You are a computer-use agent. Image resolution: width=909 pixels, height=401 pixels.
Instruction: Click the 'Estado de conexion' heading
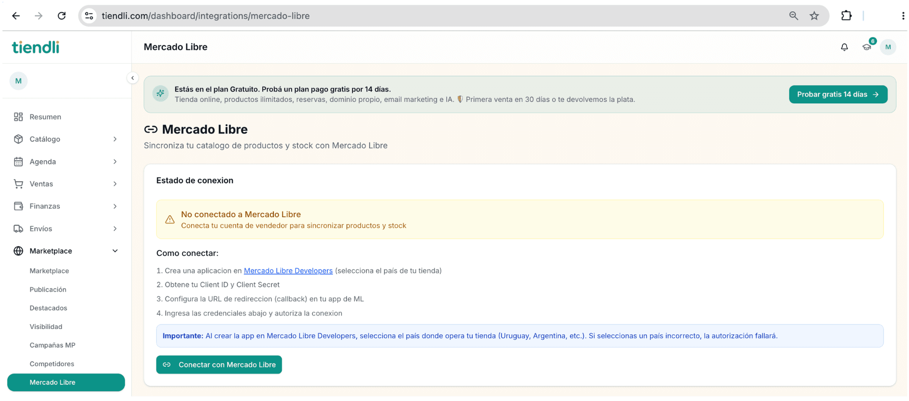coord(195,180)
